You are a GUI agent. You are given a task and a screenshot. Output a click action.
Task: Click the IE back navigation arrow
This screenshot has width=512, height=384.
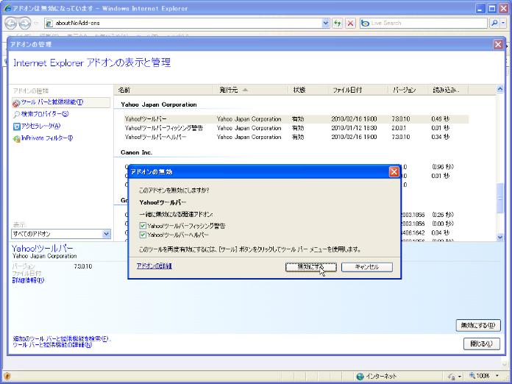tap(11, 24)
